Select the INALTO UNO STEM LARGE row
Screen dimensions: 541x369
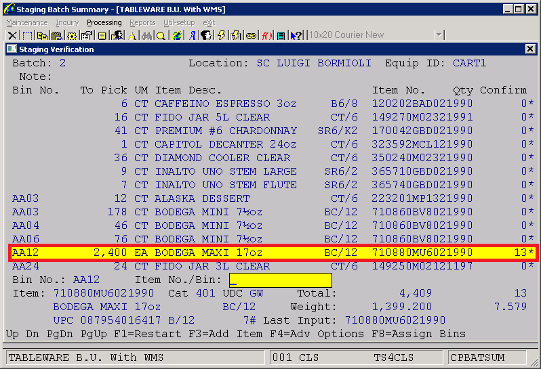click(x=273, y=171)
